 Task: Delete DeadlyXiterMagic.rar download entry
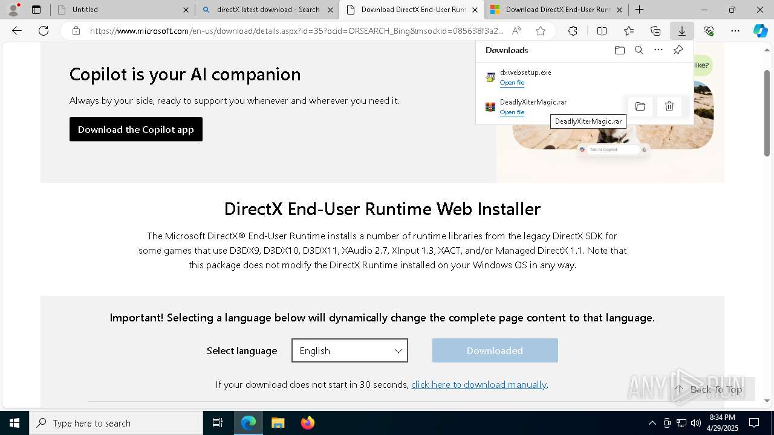pos(669,107)
